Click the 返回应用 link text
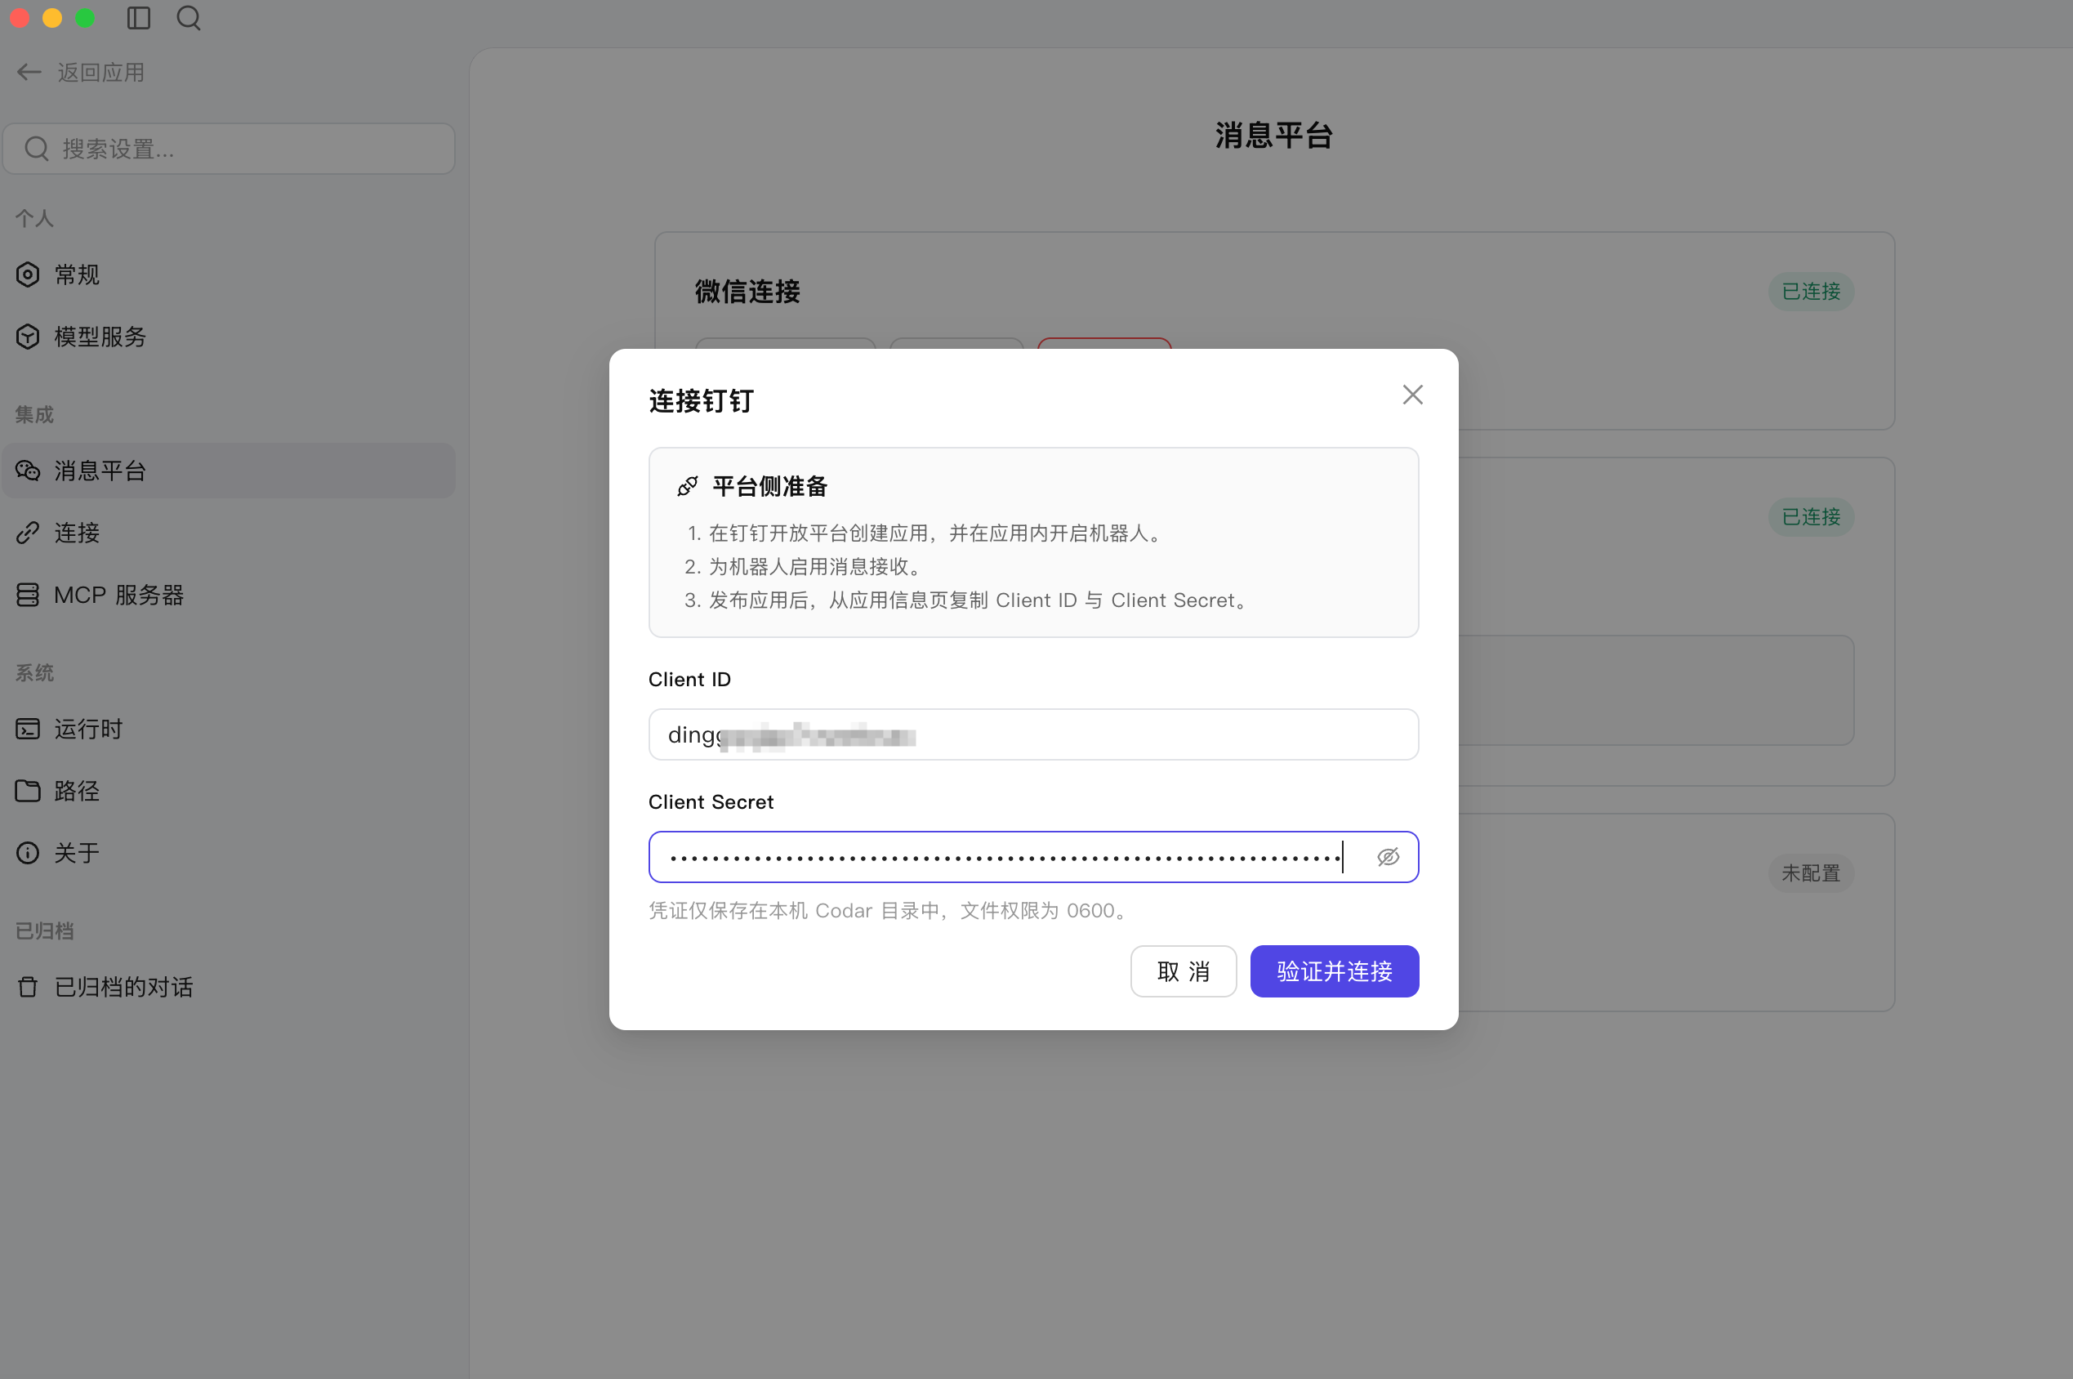2073x1379 pixels. point(101,72)
